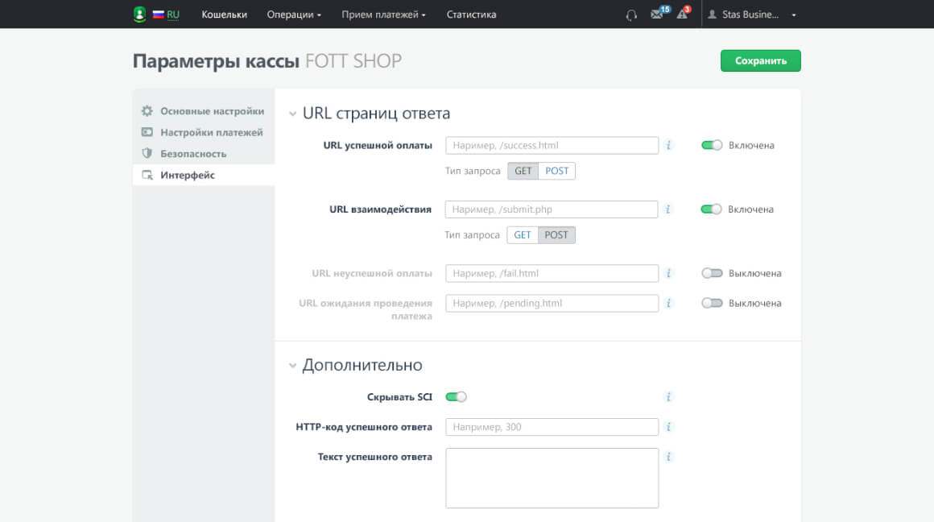The image size is (934, 522).
Task: Click info icon beside URL успешной оплаты
Action: point(668,146)
